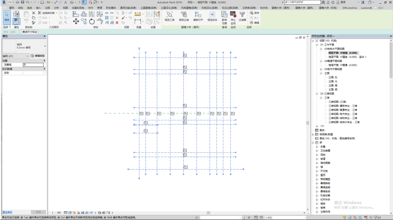393x220 pixels.
Task: Open the 属性帮助 link
Action: (x=7, y=212)
